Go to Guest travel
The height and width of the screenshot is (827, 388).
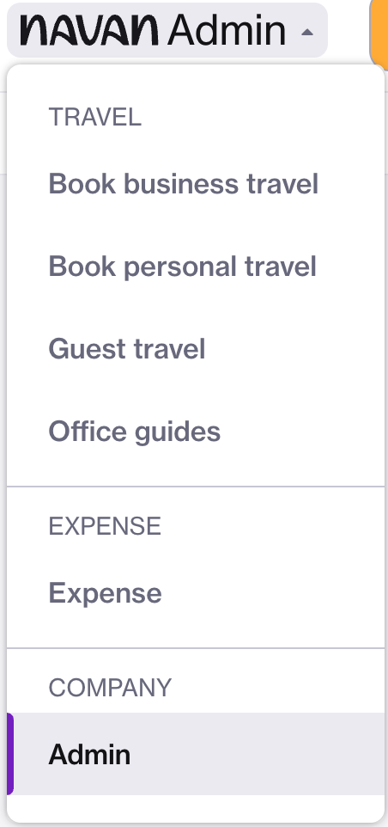pyautogui.click(x=196, y=349)
